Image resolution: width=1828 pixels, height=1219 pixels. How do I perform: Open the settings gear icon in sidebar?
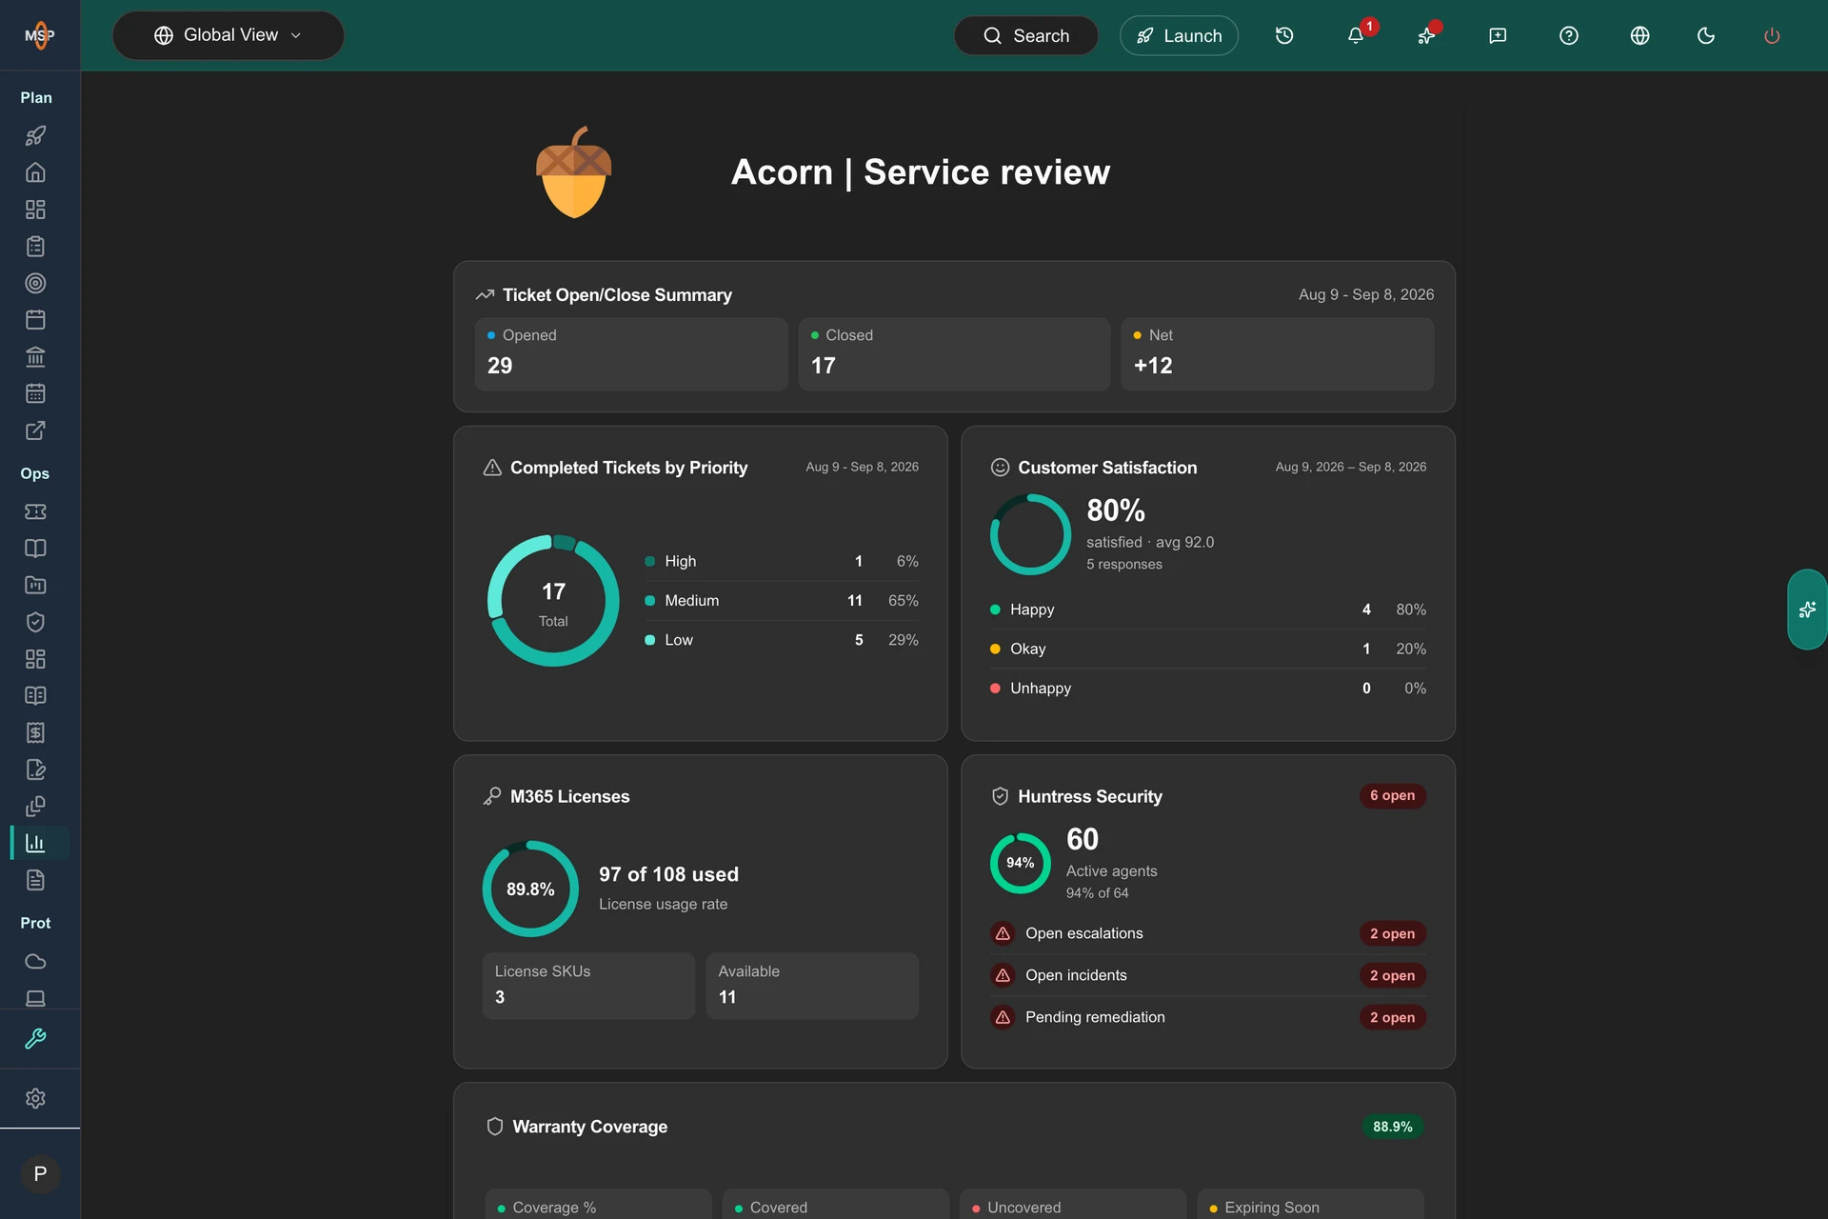[35, 1098]
